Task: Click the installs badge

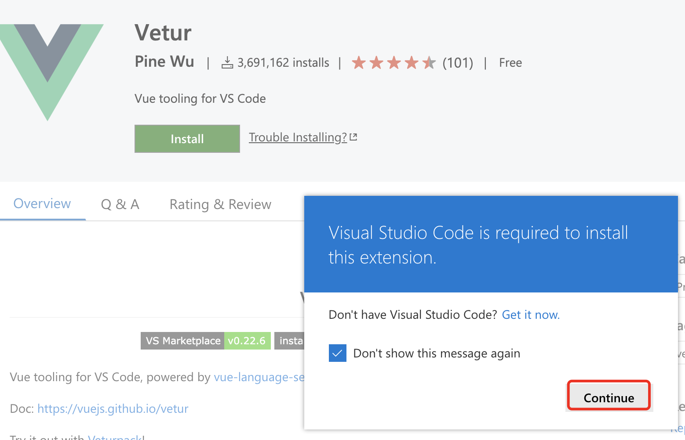Action: pyautogui.click(x=289, y=341)
